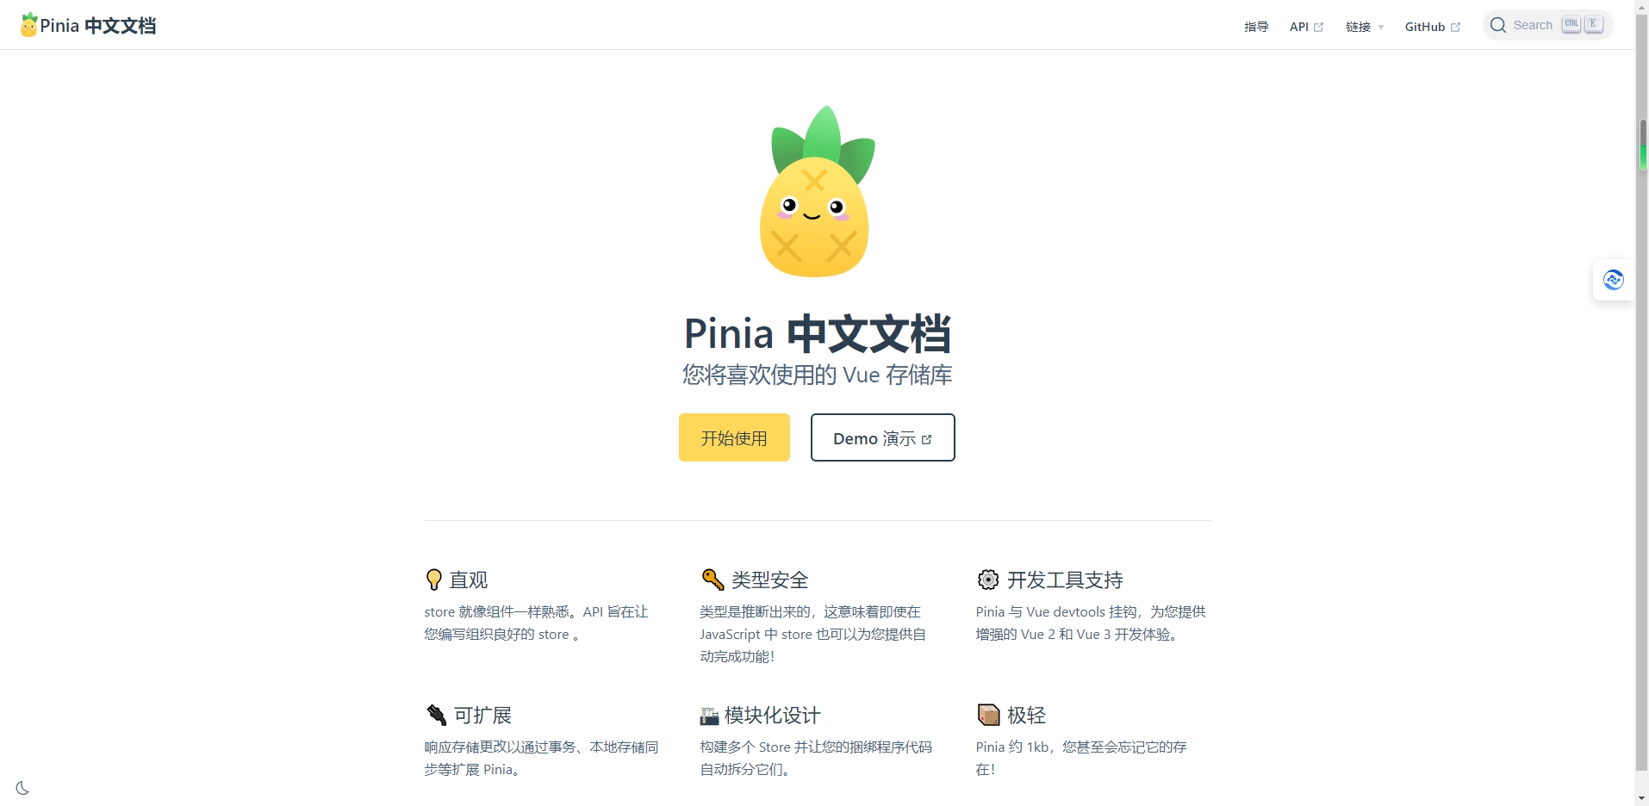Image resolution: width=1649 pixels, height=806 pixels.
Task: Click the plug icon beside 可扩展
Action: (436, 715)
